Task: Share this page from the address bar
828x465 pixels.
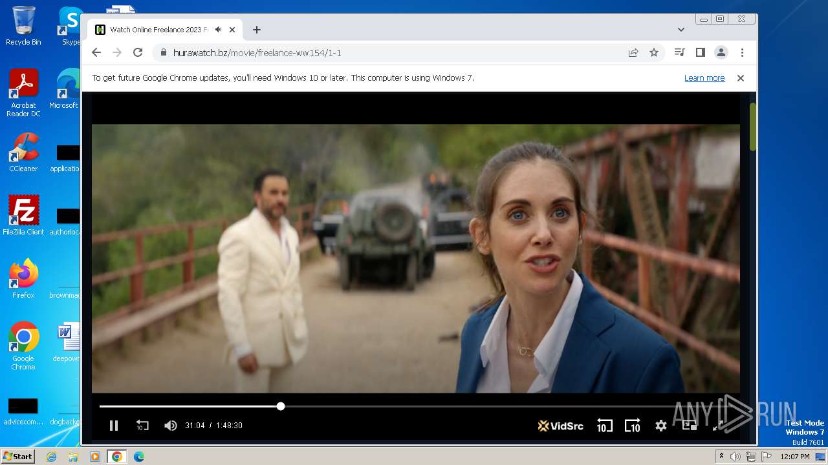Action: 633,53
